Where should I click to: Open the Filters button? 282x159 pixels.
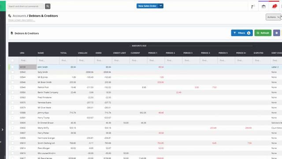pyautogui.click(x=242, y=33)
